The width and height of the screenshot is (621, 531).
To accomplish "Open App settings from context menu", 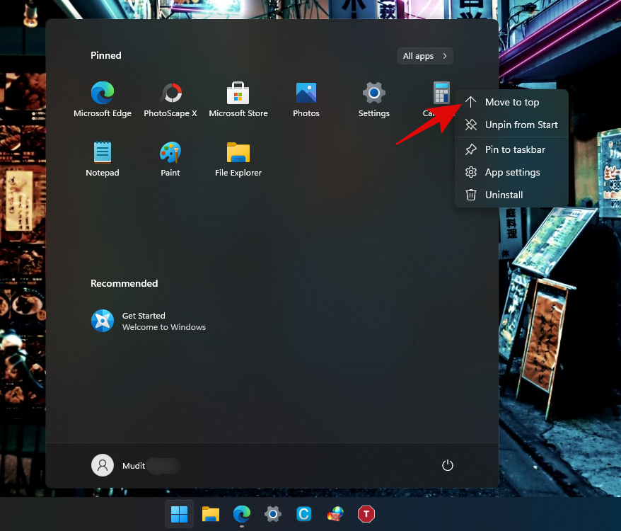I will click(512, 173).
